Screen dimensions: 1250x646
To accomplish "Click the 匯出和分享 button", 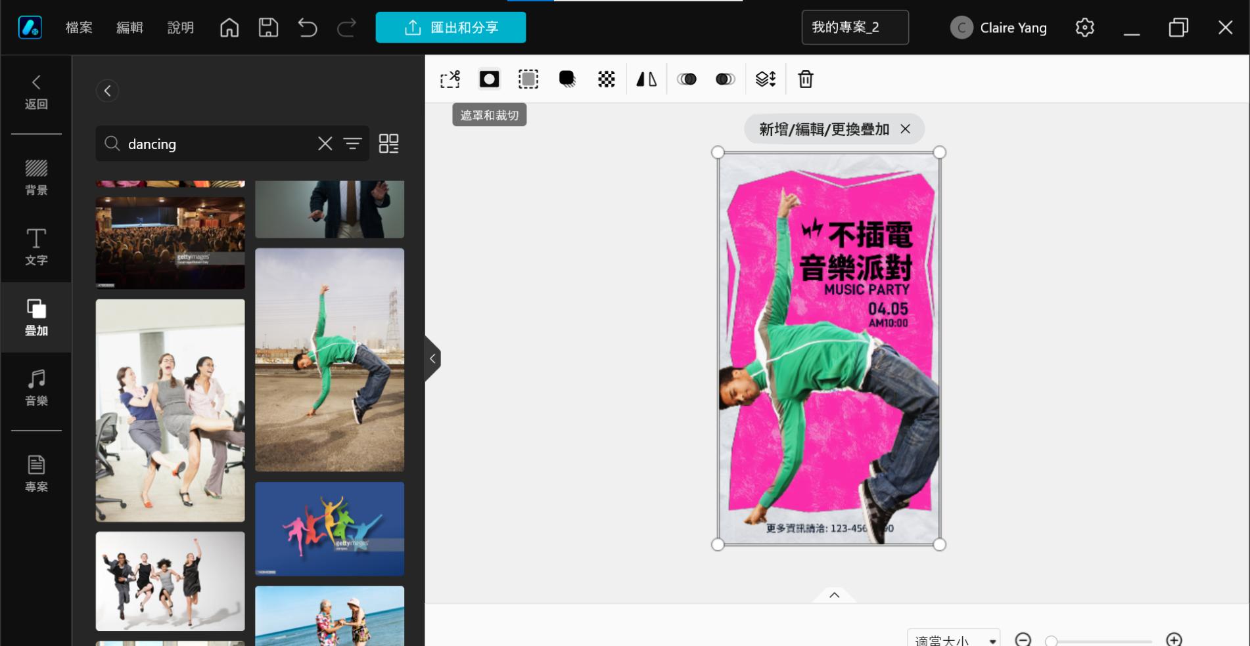I will (x=451, y=28).
